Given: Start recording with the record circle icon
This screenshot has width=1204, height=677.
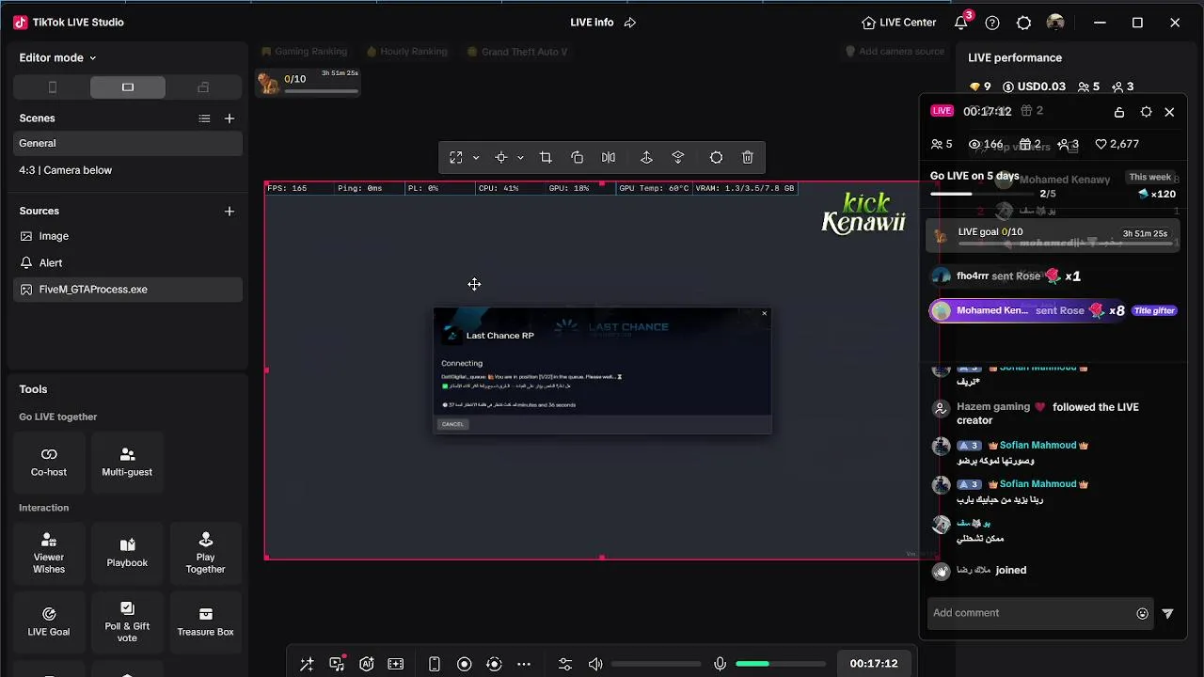Looking at the screenshot, I should click(x=465, y=664).
